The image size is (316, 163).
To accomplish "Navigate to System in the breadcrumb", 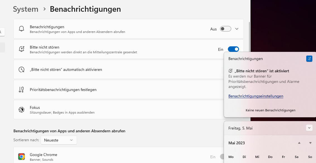I will [26, 9].
